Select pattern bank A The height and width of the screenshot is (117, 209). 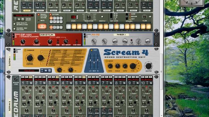pos(51,27)
